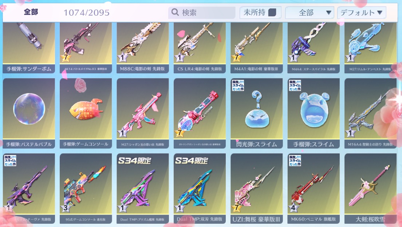Open the M88C:竜影の剣 先鋒版 weapon
The width and height of the screenshot is (402, 227).
click(143, 48)
